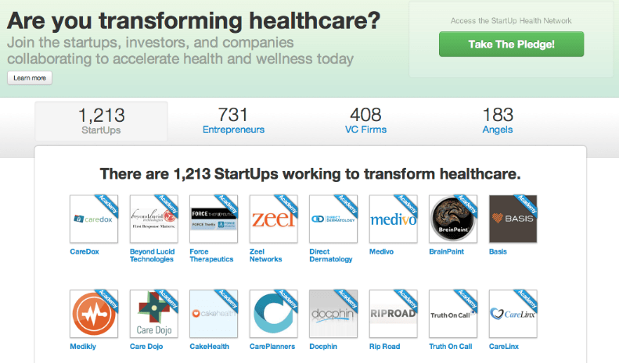619x363 pixels.
Task: Select the CarePlanners swirl logo
Action: [x=273, y=314]
